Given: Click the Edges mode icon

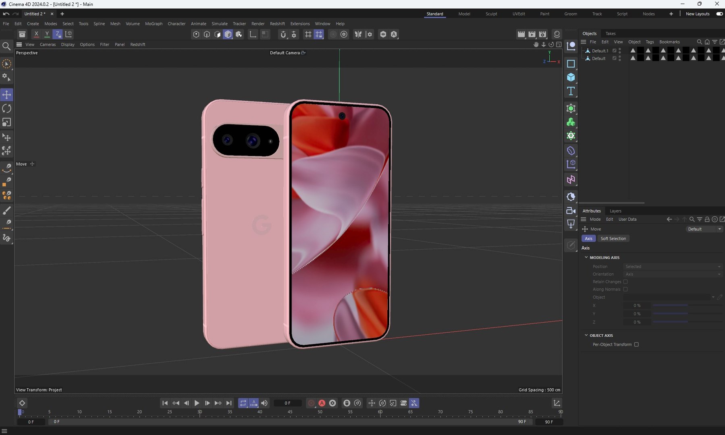Looking at the screenshot, I should [207, 34].
